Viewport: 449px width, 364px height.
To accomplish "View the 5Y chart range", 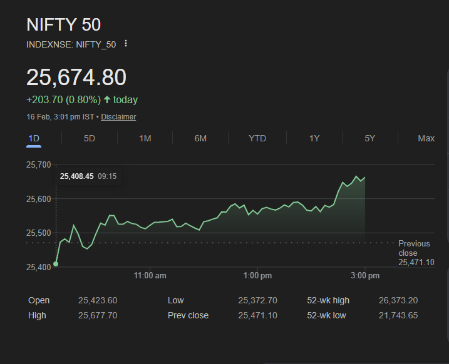I will click(369, 138).
